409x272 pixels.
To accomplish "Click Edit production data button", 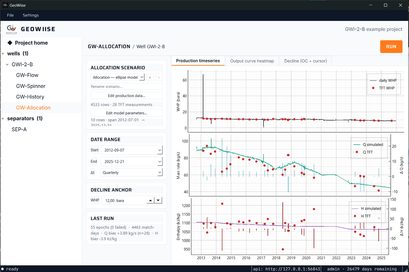I will click(127, 96).
